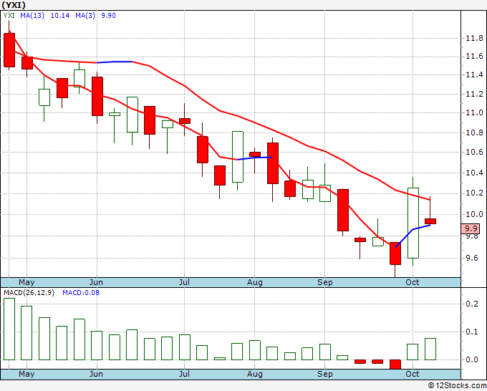
Task: Select the MA(3) legend label
Action: [x=85, y=16]
